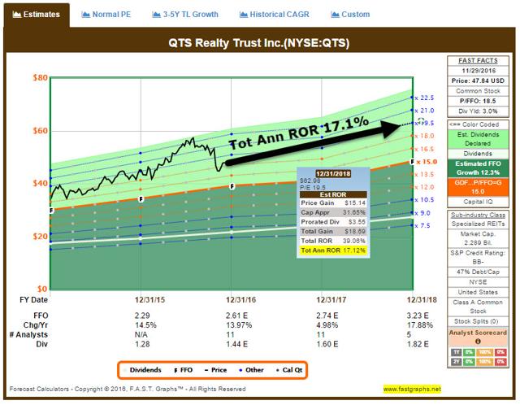Click the chart icon beside 3-5Y TL Growth
This screenshot has height=405, width=520.
tap(156, 15)
